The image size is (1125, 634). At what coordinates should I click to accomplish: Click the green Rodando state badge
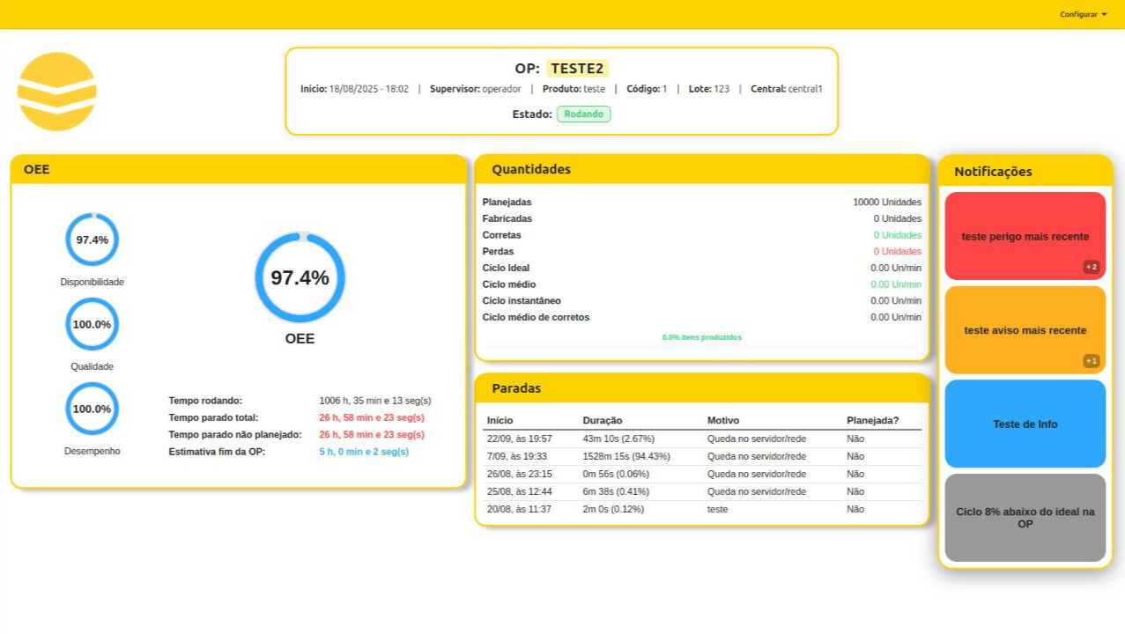coord(583,114)
